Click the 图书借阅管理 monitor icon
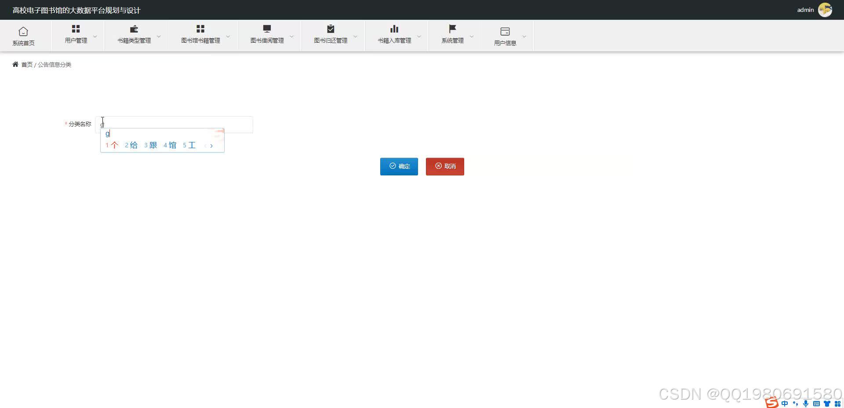 pos(267,29)
